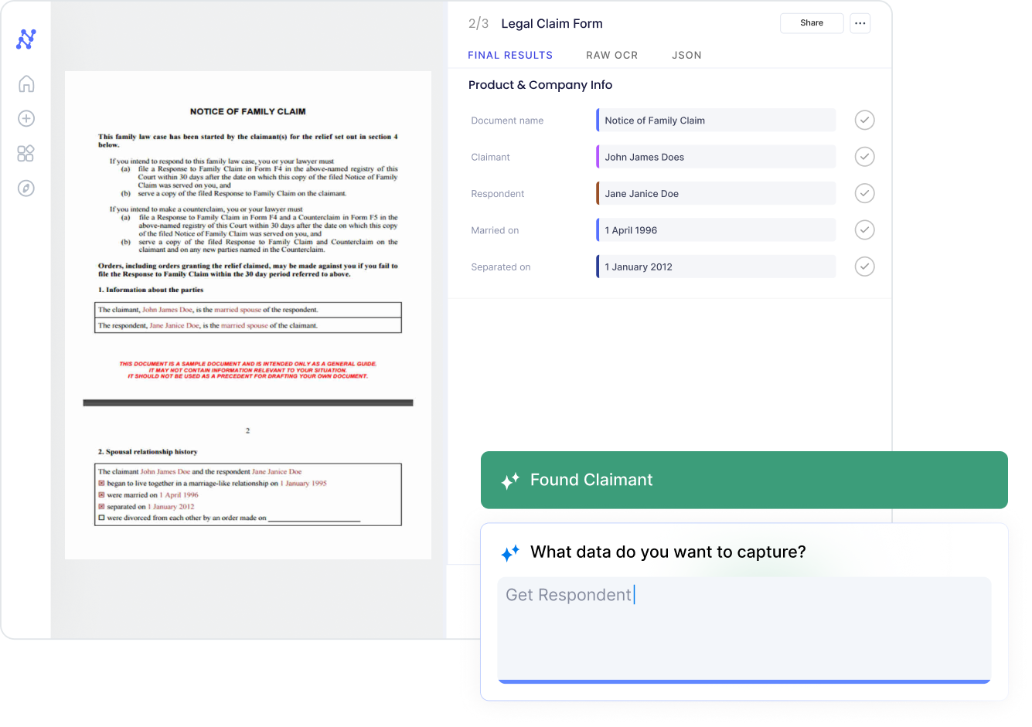Switch to the RAW OCR tab
The width and height of the screenshot is (1032, 727).
tap(611, 55)
